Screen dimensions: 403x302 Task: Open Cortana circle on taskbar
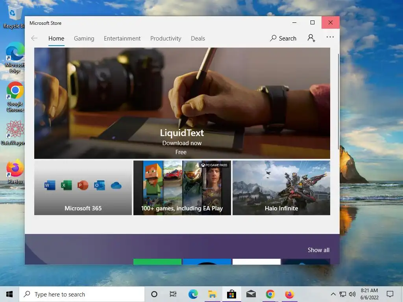pos(154,294)
